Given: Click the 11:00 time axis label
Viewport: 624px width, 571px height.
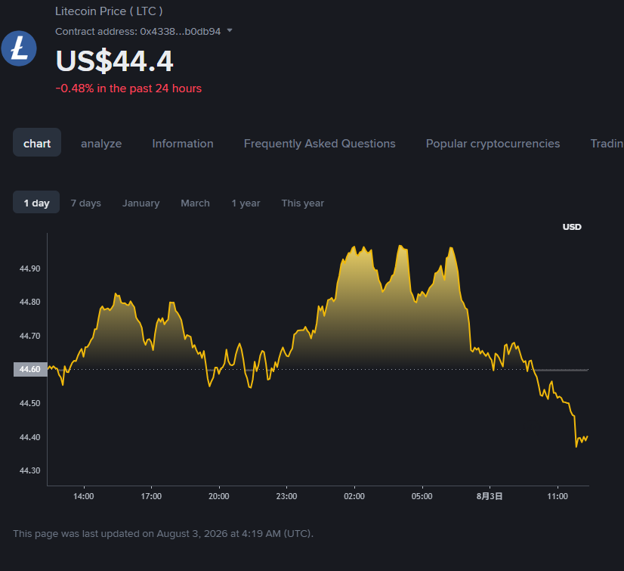Looking at the screenshot, I should [x=558, y=496].
